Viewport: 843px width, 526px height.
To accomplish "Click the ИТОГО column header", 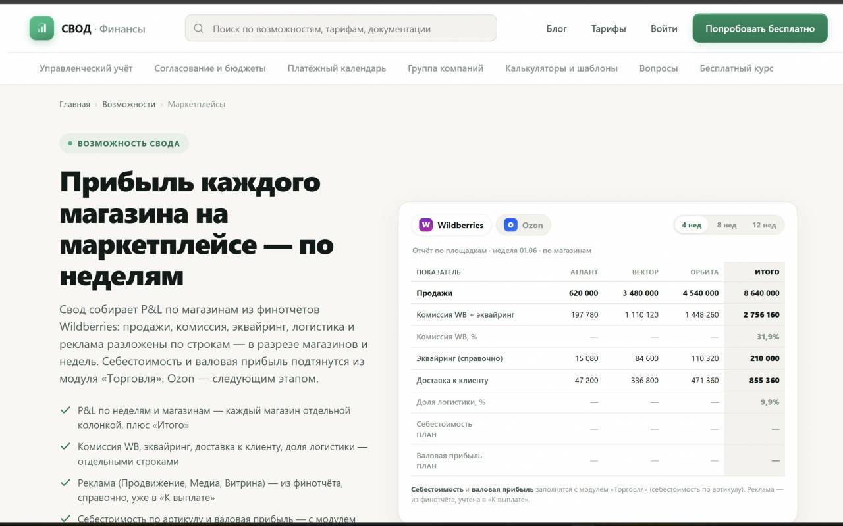I will point(767,272).
